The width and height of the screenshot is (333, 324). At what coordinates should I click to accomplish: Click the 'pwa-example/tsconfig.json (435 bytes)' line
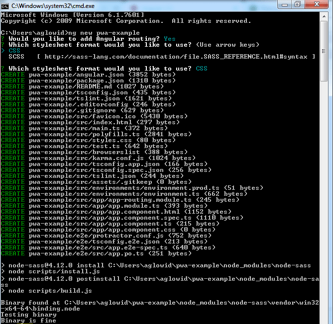[x=88, y=92]
